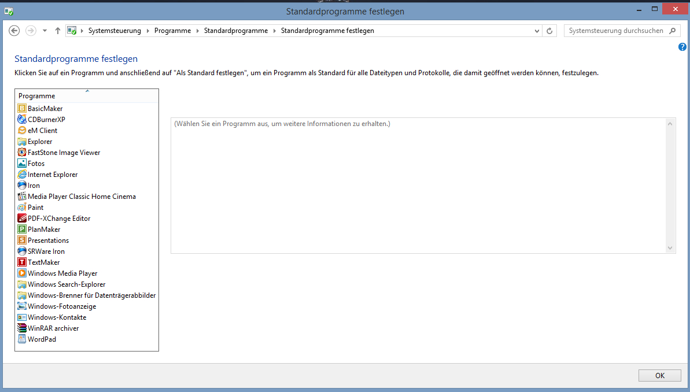Open help via the question mark icon
This screenshot has width=690, height=392.
click(682, 47)
